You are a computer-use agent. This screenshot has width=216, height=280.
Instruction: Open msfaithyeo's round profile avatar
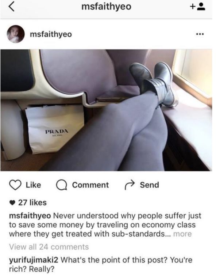pyautogui.click(x=15, y=34)
